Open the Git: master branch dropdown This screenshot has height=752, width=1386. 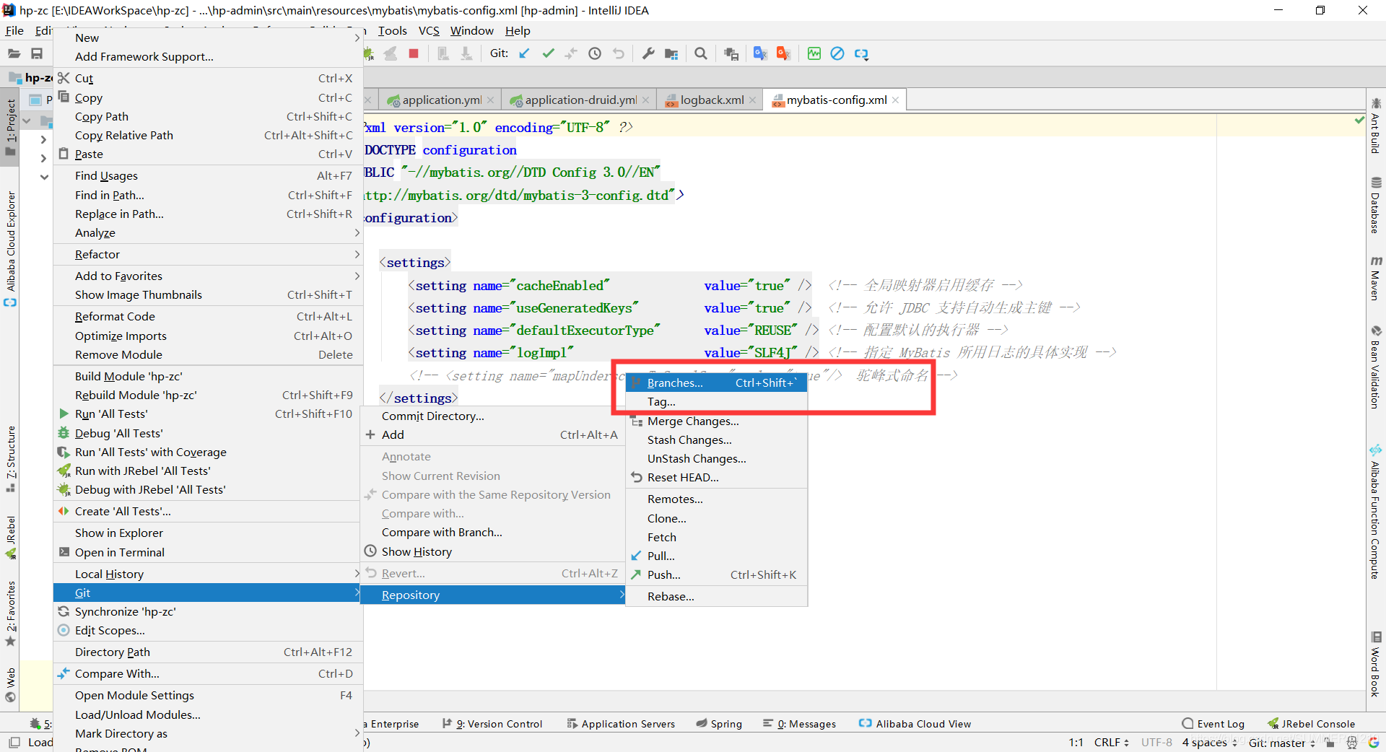(x=1281, y=742)
